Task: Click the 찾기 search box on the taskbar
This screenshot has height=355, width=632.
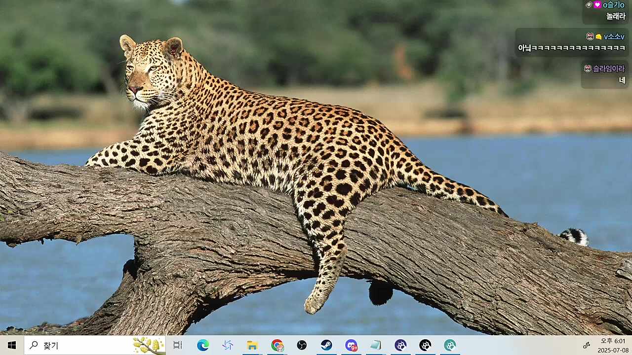Action: click(95, 345)
